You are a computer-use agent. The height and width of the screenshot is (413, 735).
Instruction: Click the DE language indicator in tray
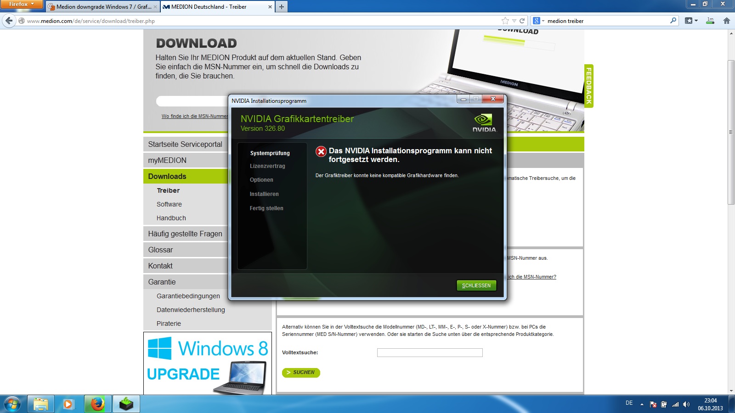tap(629, 403)
